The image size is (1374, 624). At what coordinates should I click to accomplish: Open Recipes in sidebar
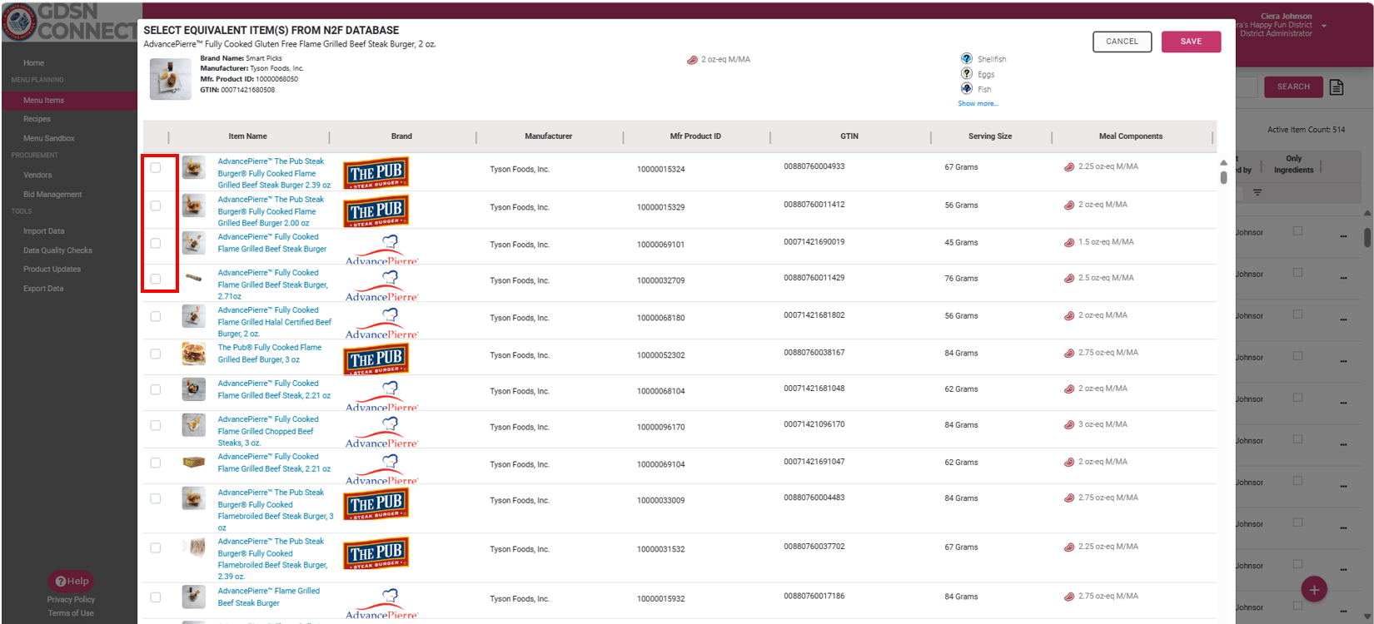(x=37, y=120)
